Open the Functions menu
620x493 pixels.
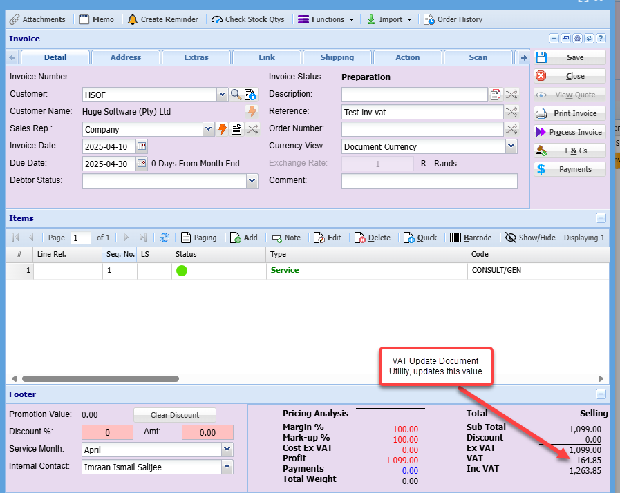point(326,19)
